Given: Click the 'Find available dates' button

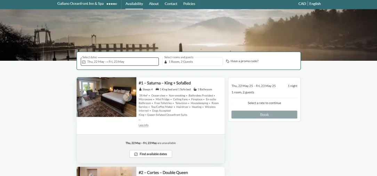Looking at the screenshot, I should (x=151, y=154).
